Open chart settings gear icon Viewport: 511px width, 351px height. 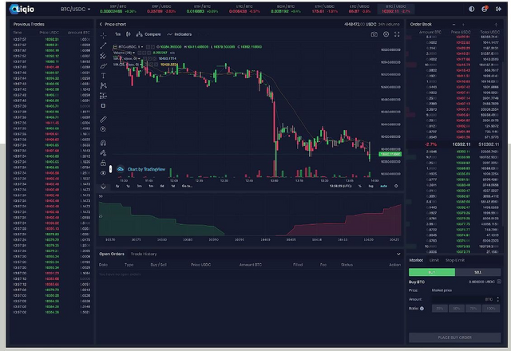[x=386, y=34]
